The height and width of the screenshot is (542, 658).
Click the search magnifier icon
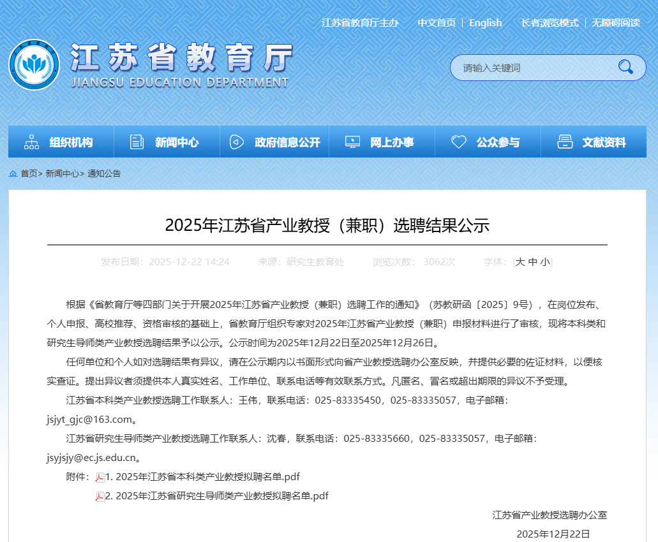tap(627, 68)
